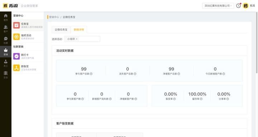Show help tooltip for 今日新增客户数
The width and height of the screenshot is (258, 137).
(224, 74)
